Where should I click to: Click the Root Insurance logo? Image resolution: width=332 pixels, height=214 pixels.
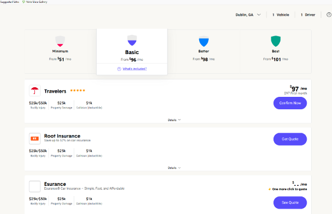tap(35, 139)
